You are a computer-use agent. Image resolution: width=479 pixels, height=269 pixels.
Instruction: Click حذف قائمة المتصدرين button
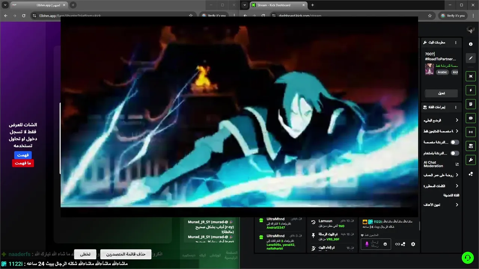click(x=126, y=254)
